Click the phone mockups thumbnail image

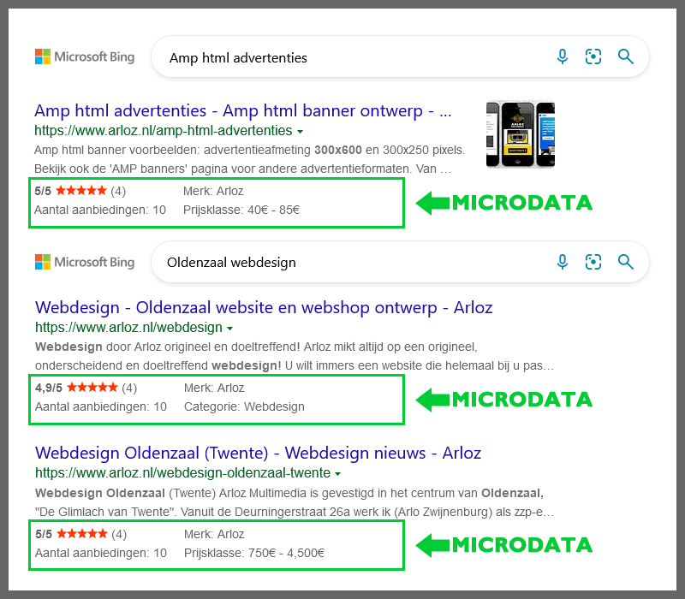[x=521, y=134]
